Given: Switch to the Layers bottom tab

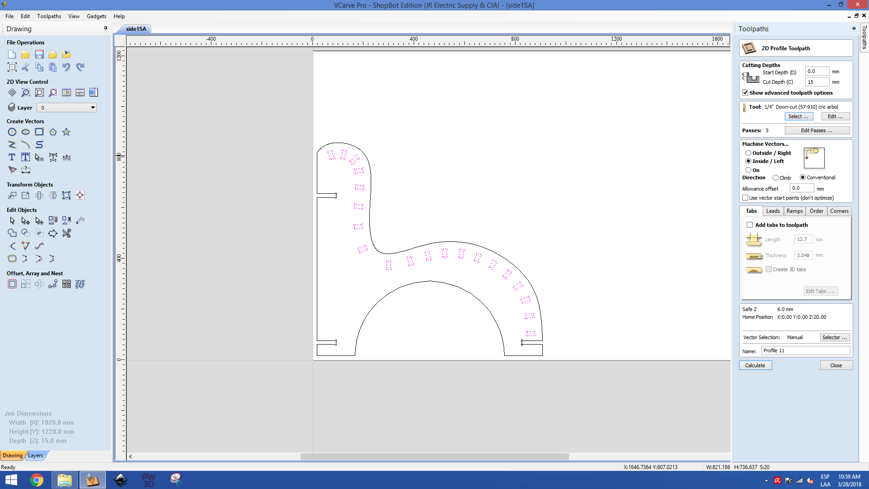Looking at the screenshot, I should point(36,455).
